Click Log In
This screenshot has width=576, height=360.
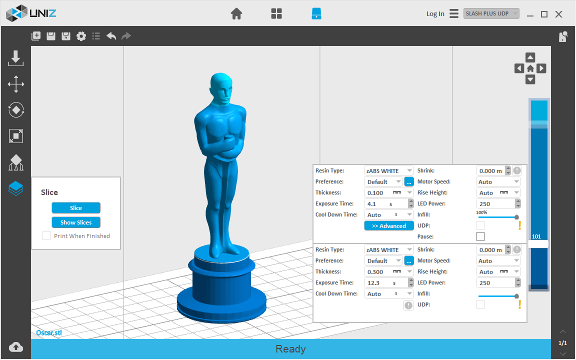point(435,14)
